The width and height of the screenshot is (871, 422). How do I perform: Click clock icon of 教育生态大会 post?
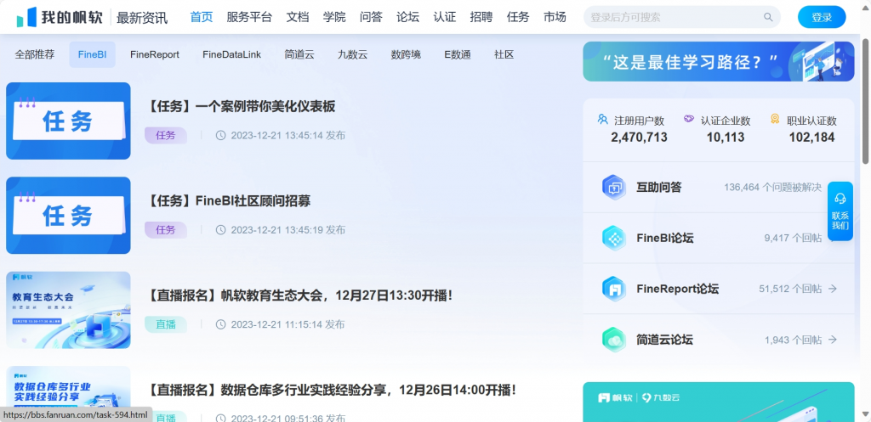[x=220, y=324]
